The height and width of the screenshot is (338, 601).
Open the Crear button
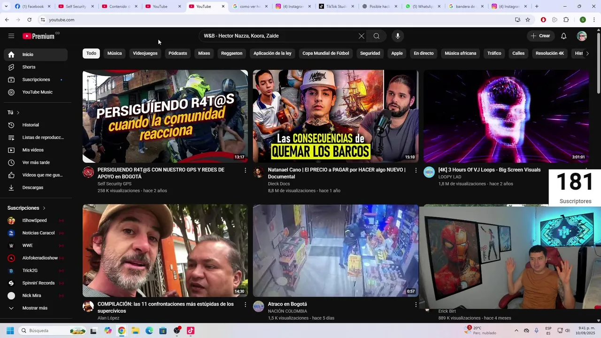540,36
